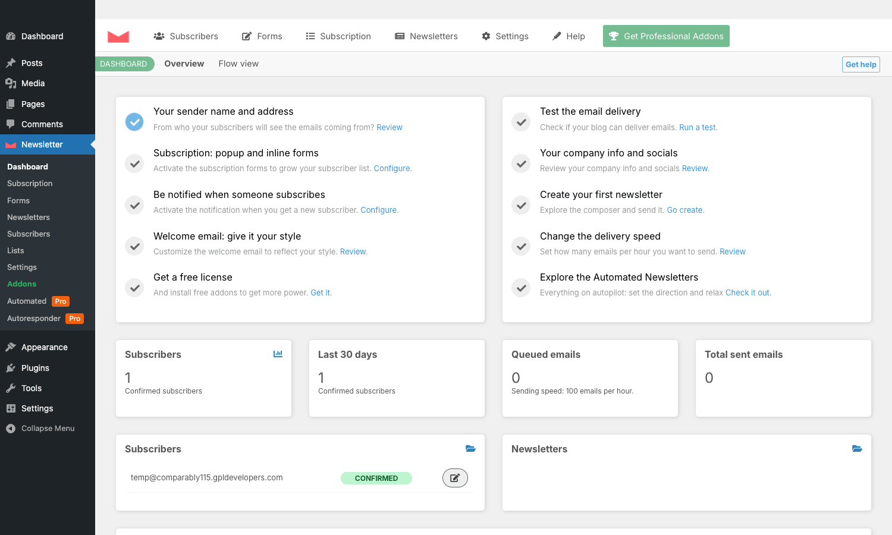Click checkmark beside Change the delivery speed
The height and width of the screenshot is (535, 892).
pyautogui.click(x=521, y=246)
